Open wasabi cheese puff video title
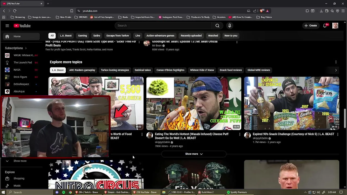The width and height of the screenshot is (347, 195). [192, 136]
